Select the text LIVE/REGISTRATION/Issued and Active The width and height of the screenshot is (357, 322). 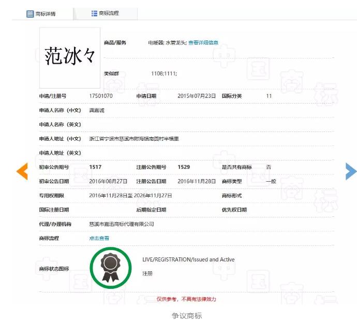point(188,259)
